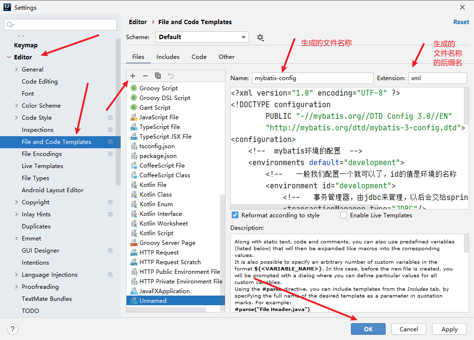Click the project-level icon beside Inspections
474x340 pixels.
point(111,130)
